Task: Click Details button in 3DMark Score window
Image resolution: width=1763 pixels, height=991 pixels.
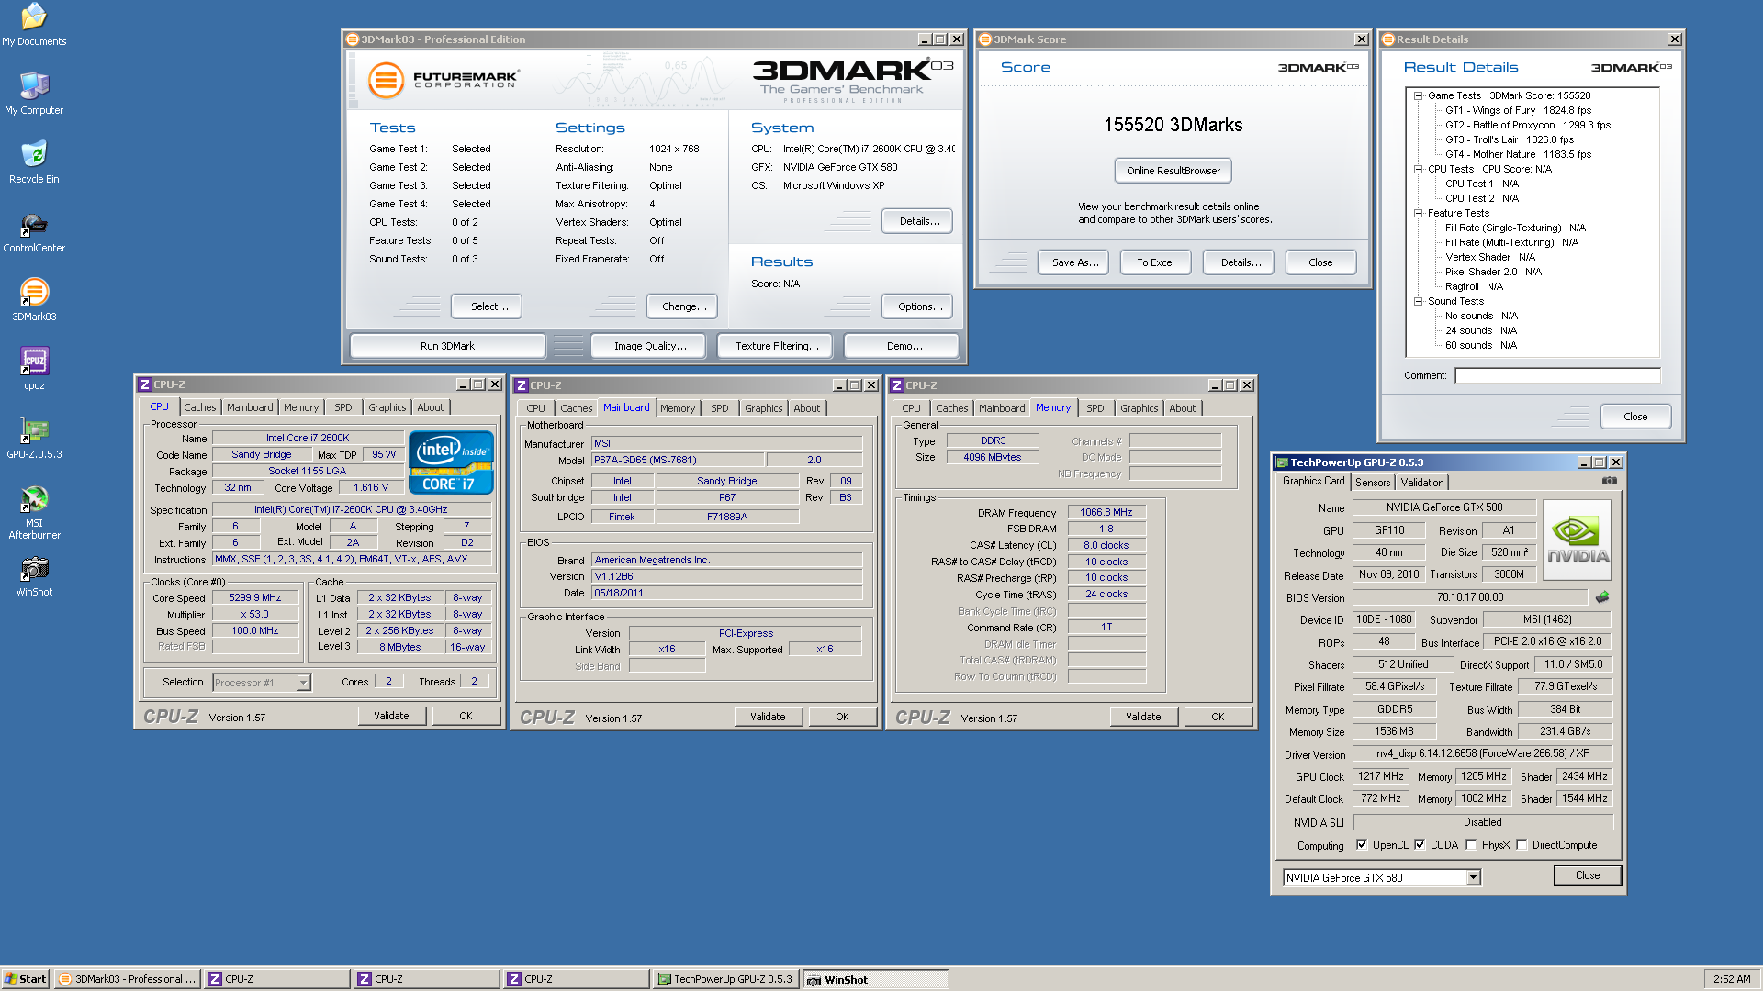Action: [1240, 262]
